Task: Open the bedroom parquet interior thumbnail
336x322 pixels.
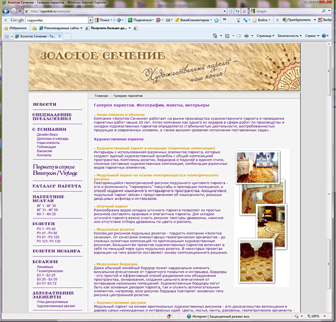Action: 258,167
